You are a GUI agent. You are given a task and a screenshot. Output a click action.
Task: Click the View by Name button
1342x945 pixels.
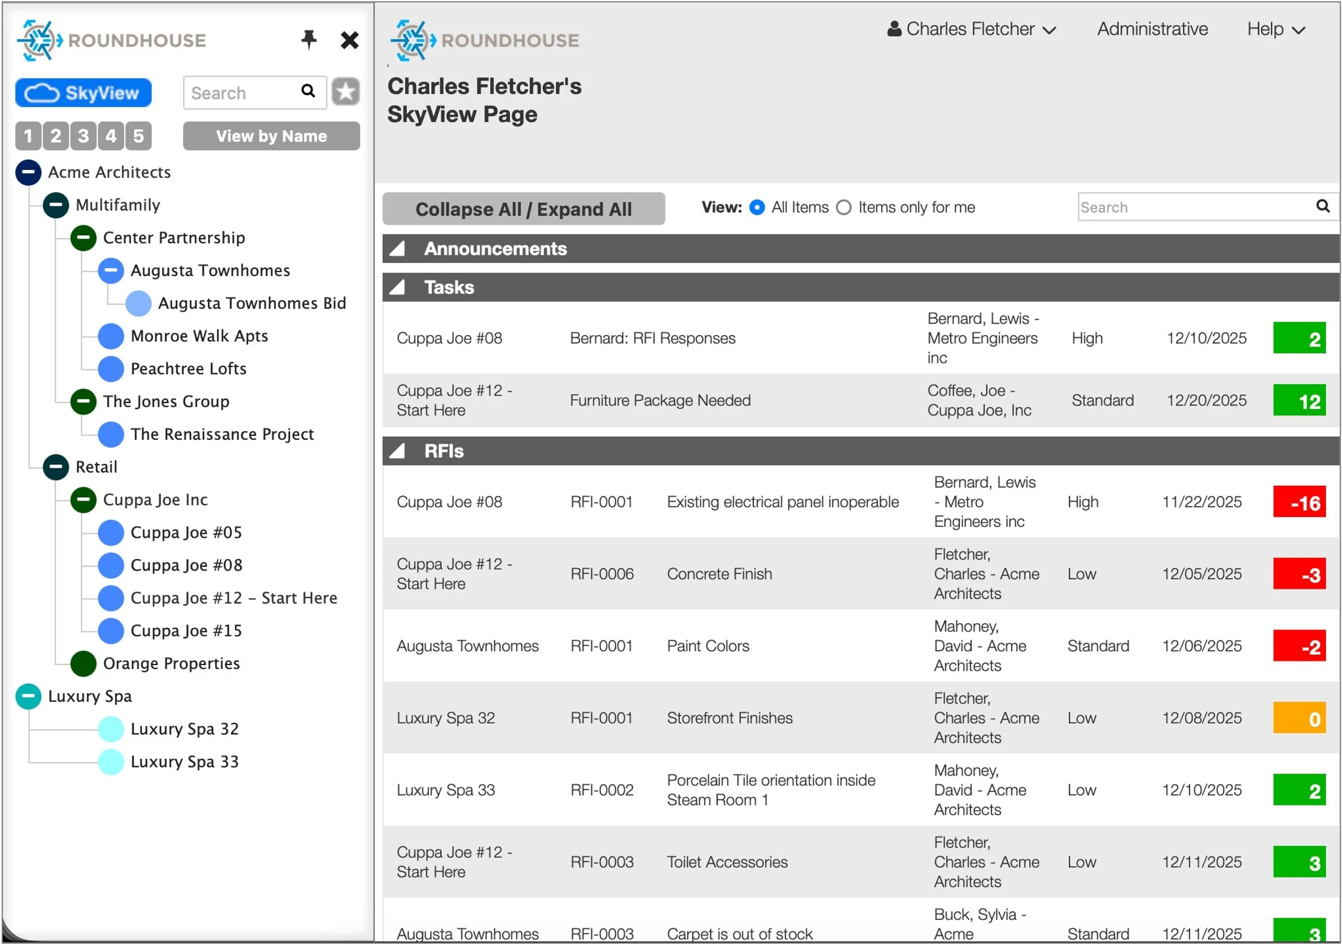click(271, 136)
